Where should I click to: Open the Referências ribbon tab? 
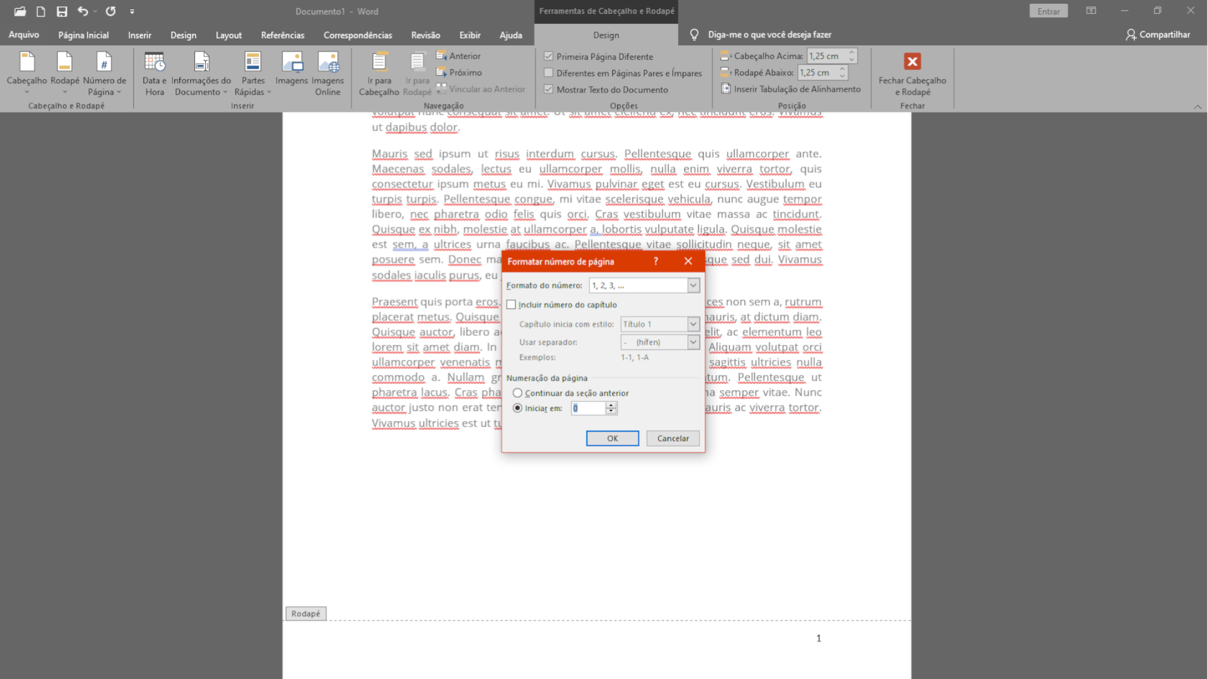(282, 35)
